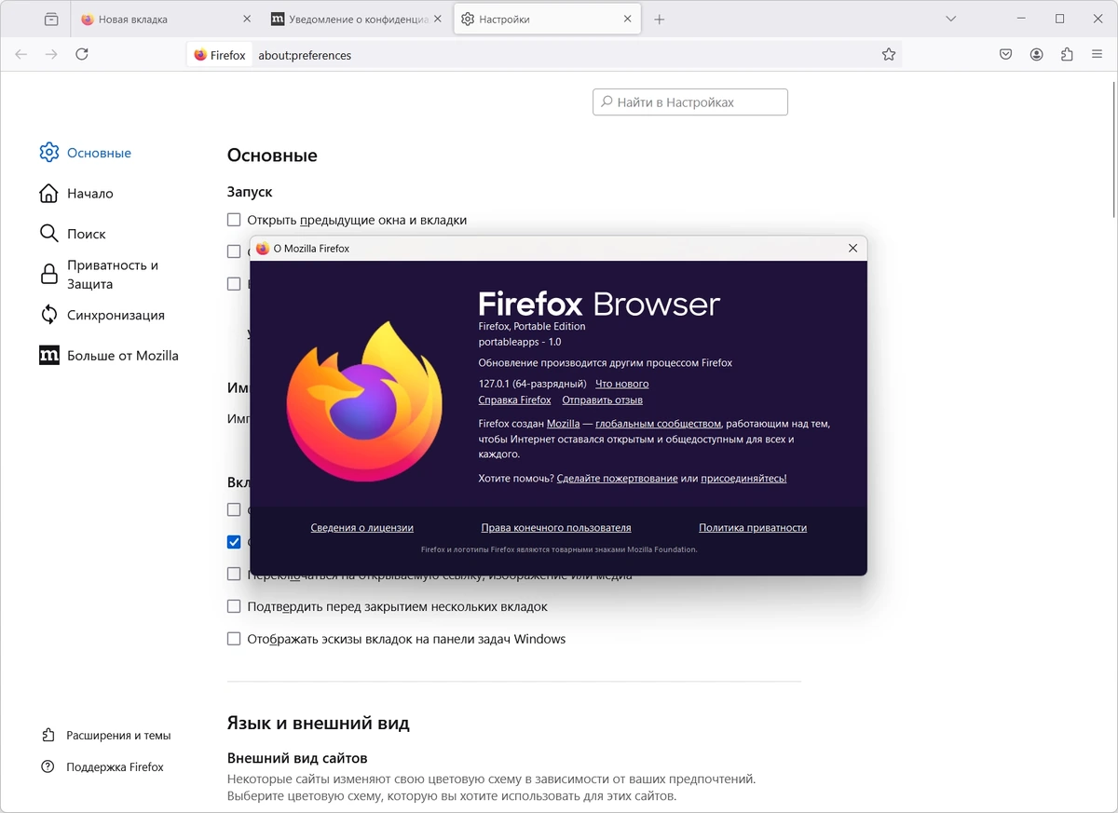Screen dimensions: 1118x813
Task: Open the Синхронизация settings category
Action: (x=102, y=315)
